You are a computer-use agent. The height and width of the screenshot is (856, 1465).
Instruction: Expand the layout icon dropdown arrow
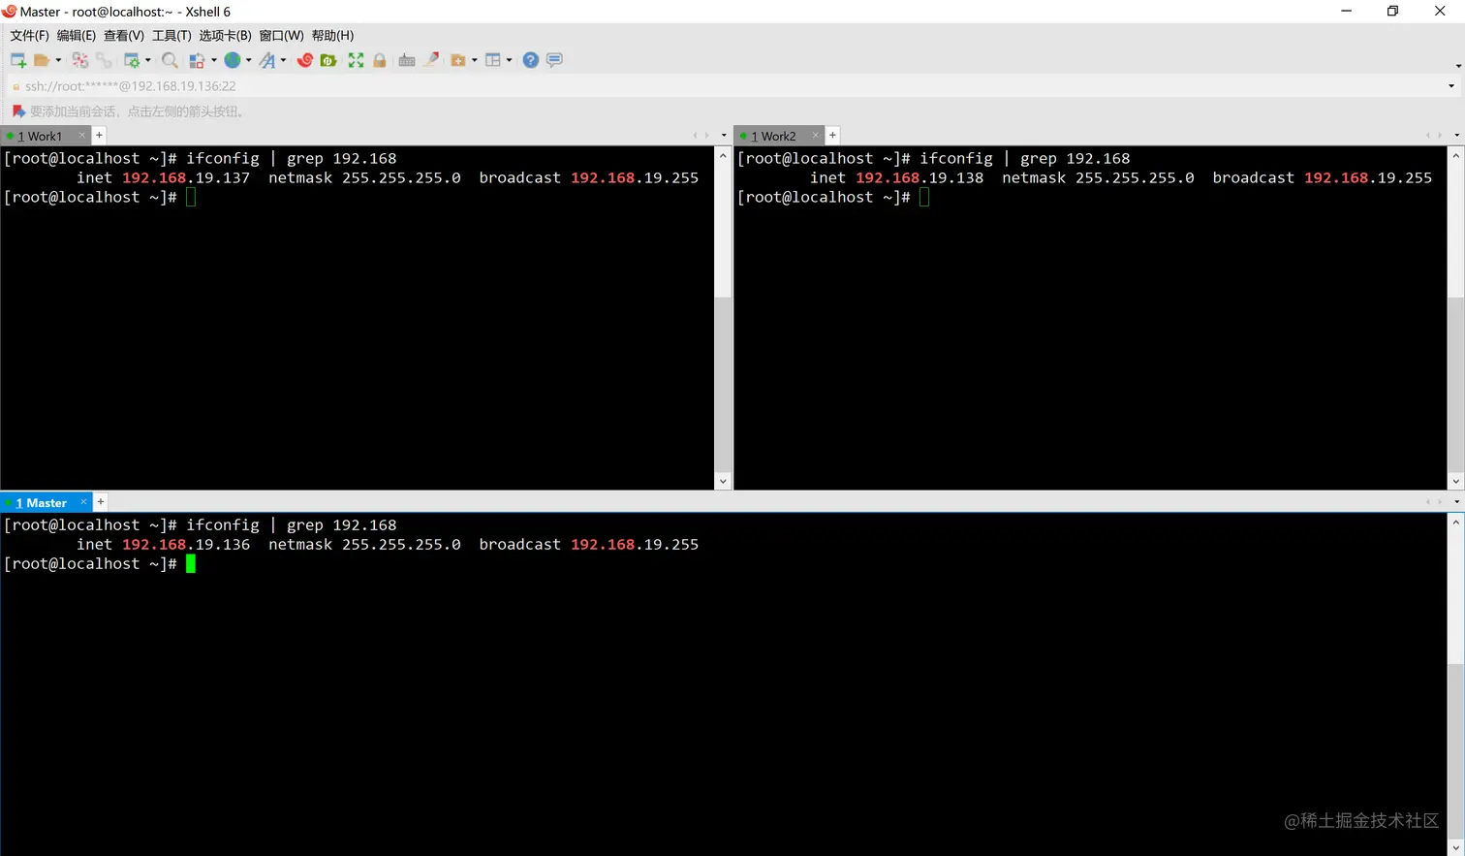(x=509, y=60)
